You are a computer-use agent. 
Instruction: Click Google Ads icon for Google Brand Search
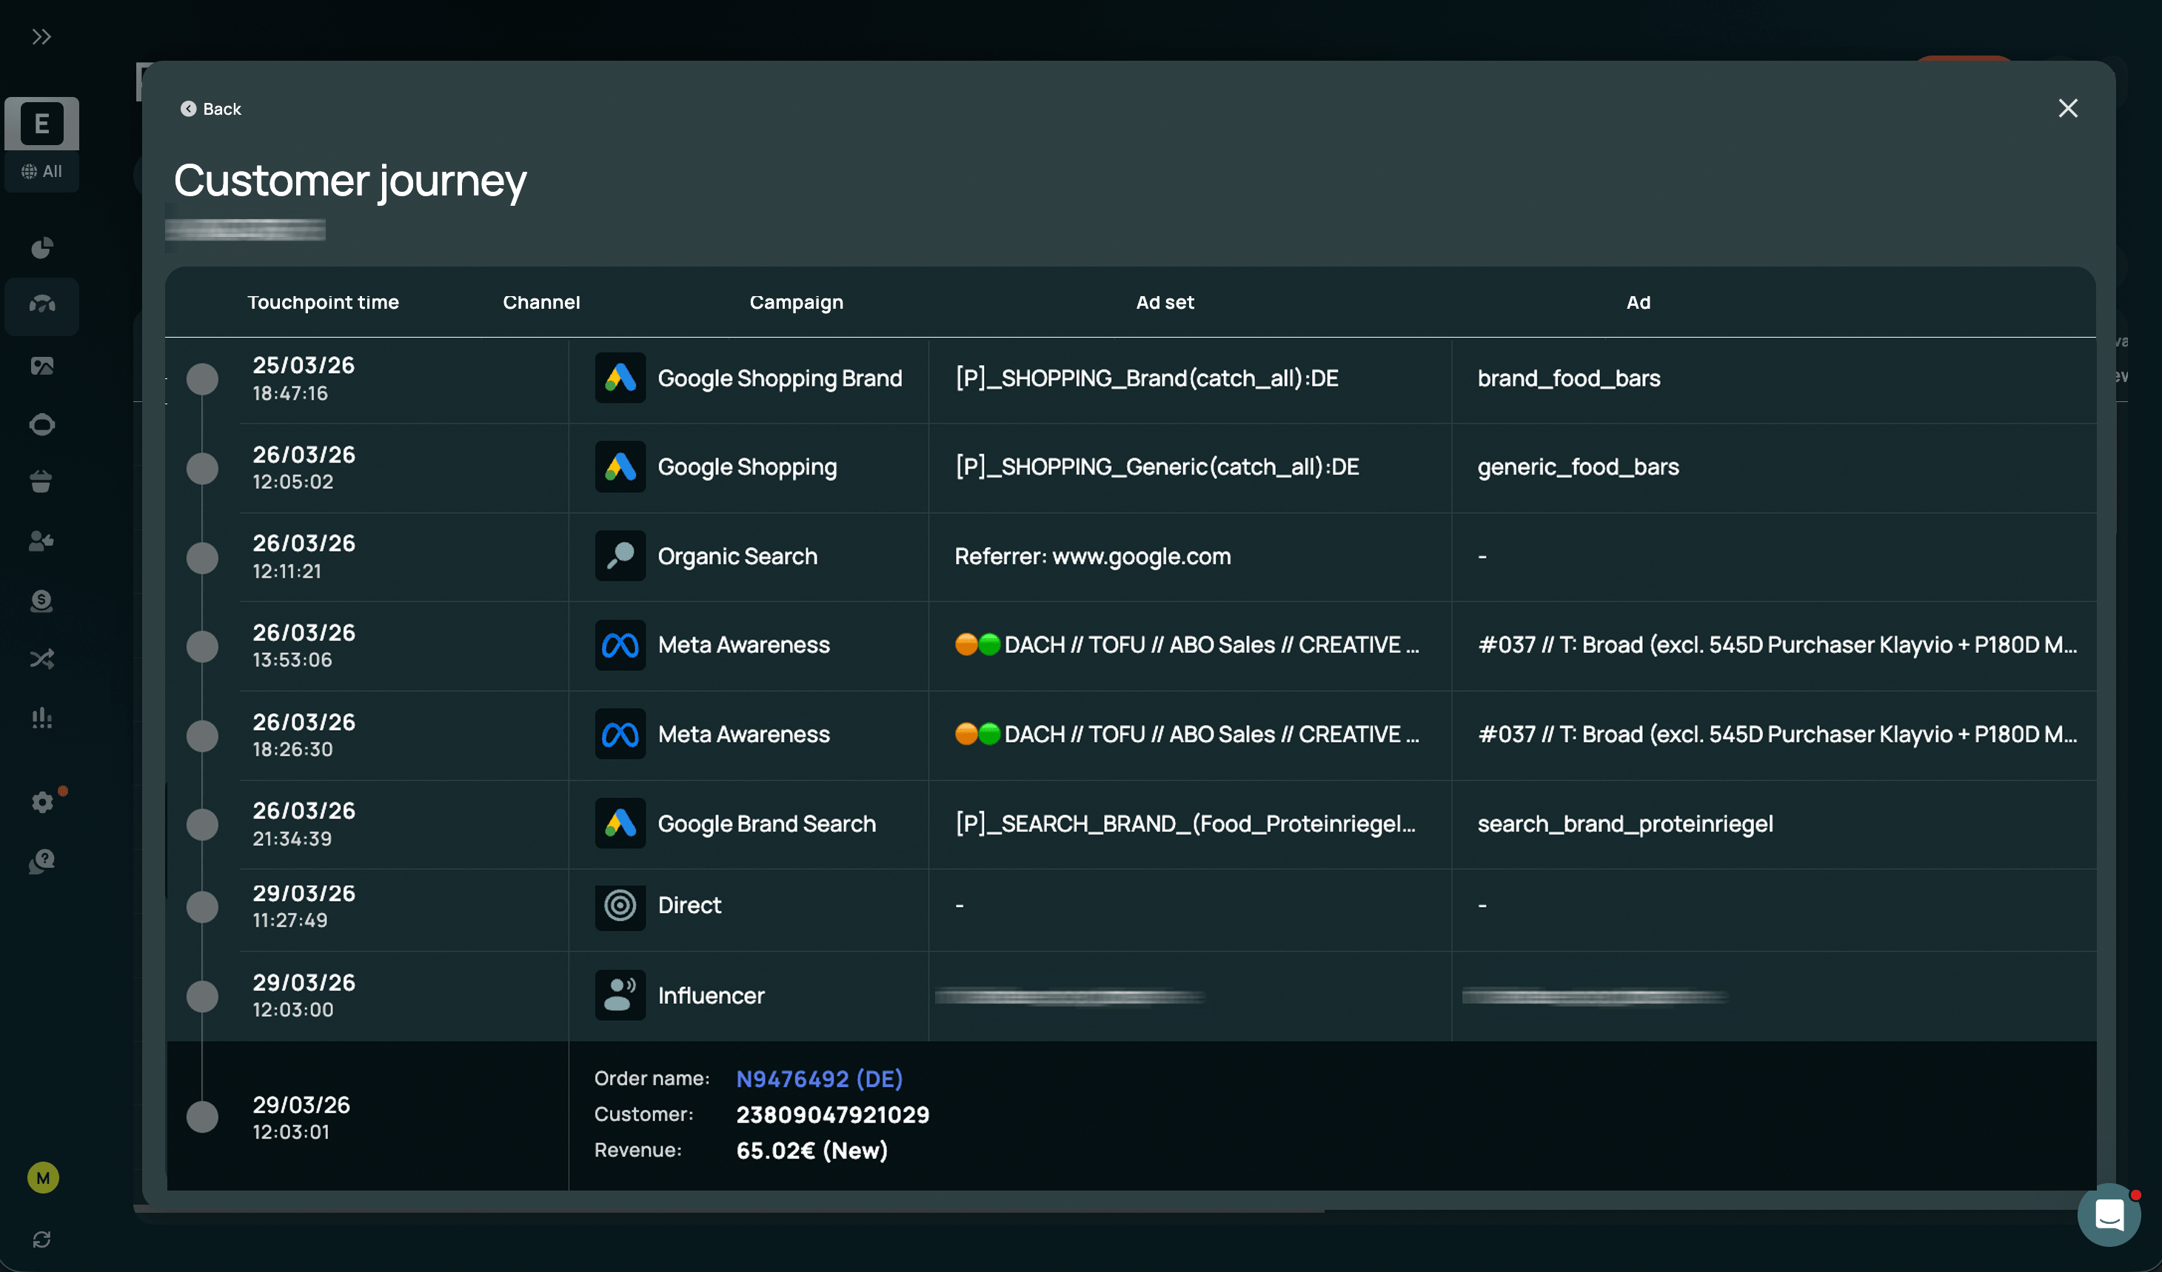point(620,823)
